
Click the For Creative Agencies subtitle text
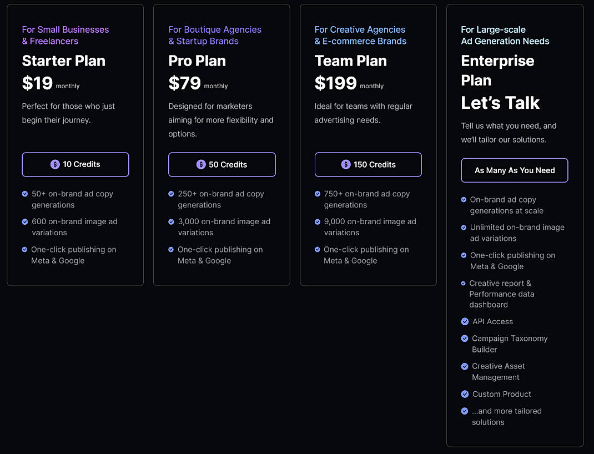[x=360, y=29]
